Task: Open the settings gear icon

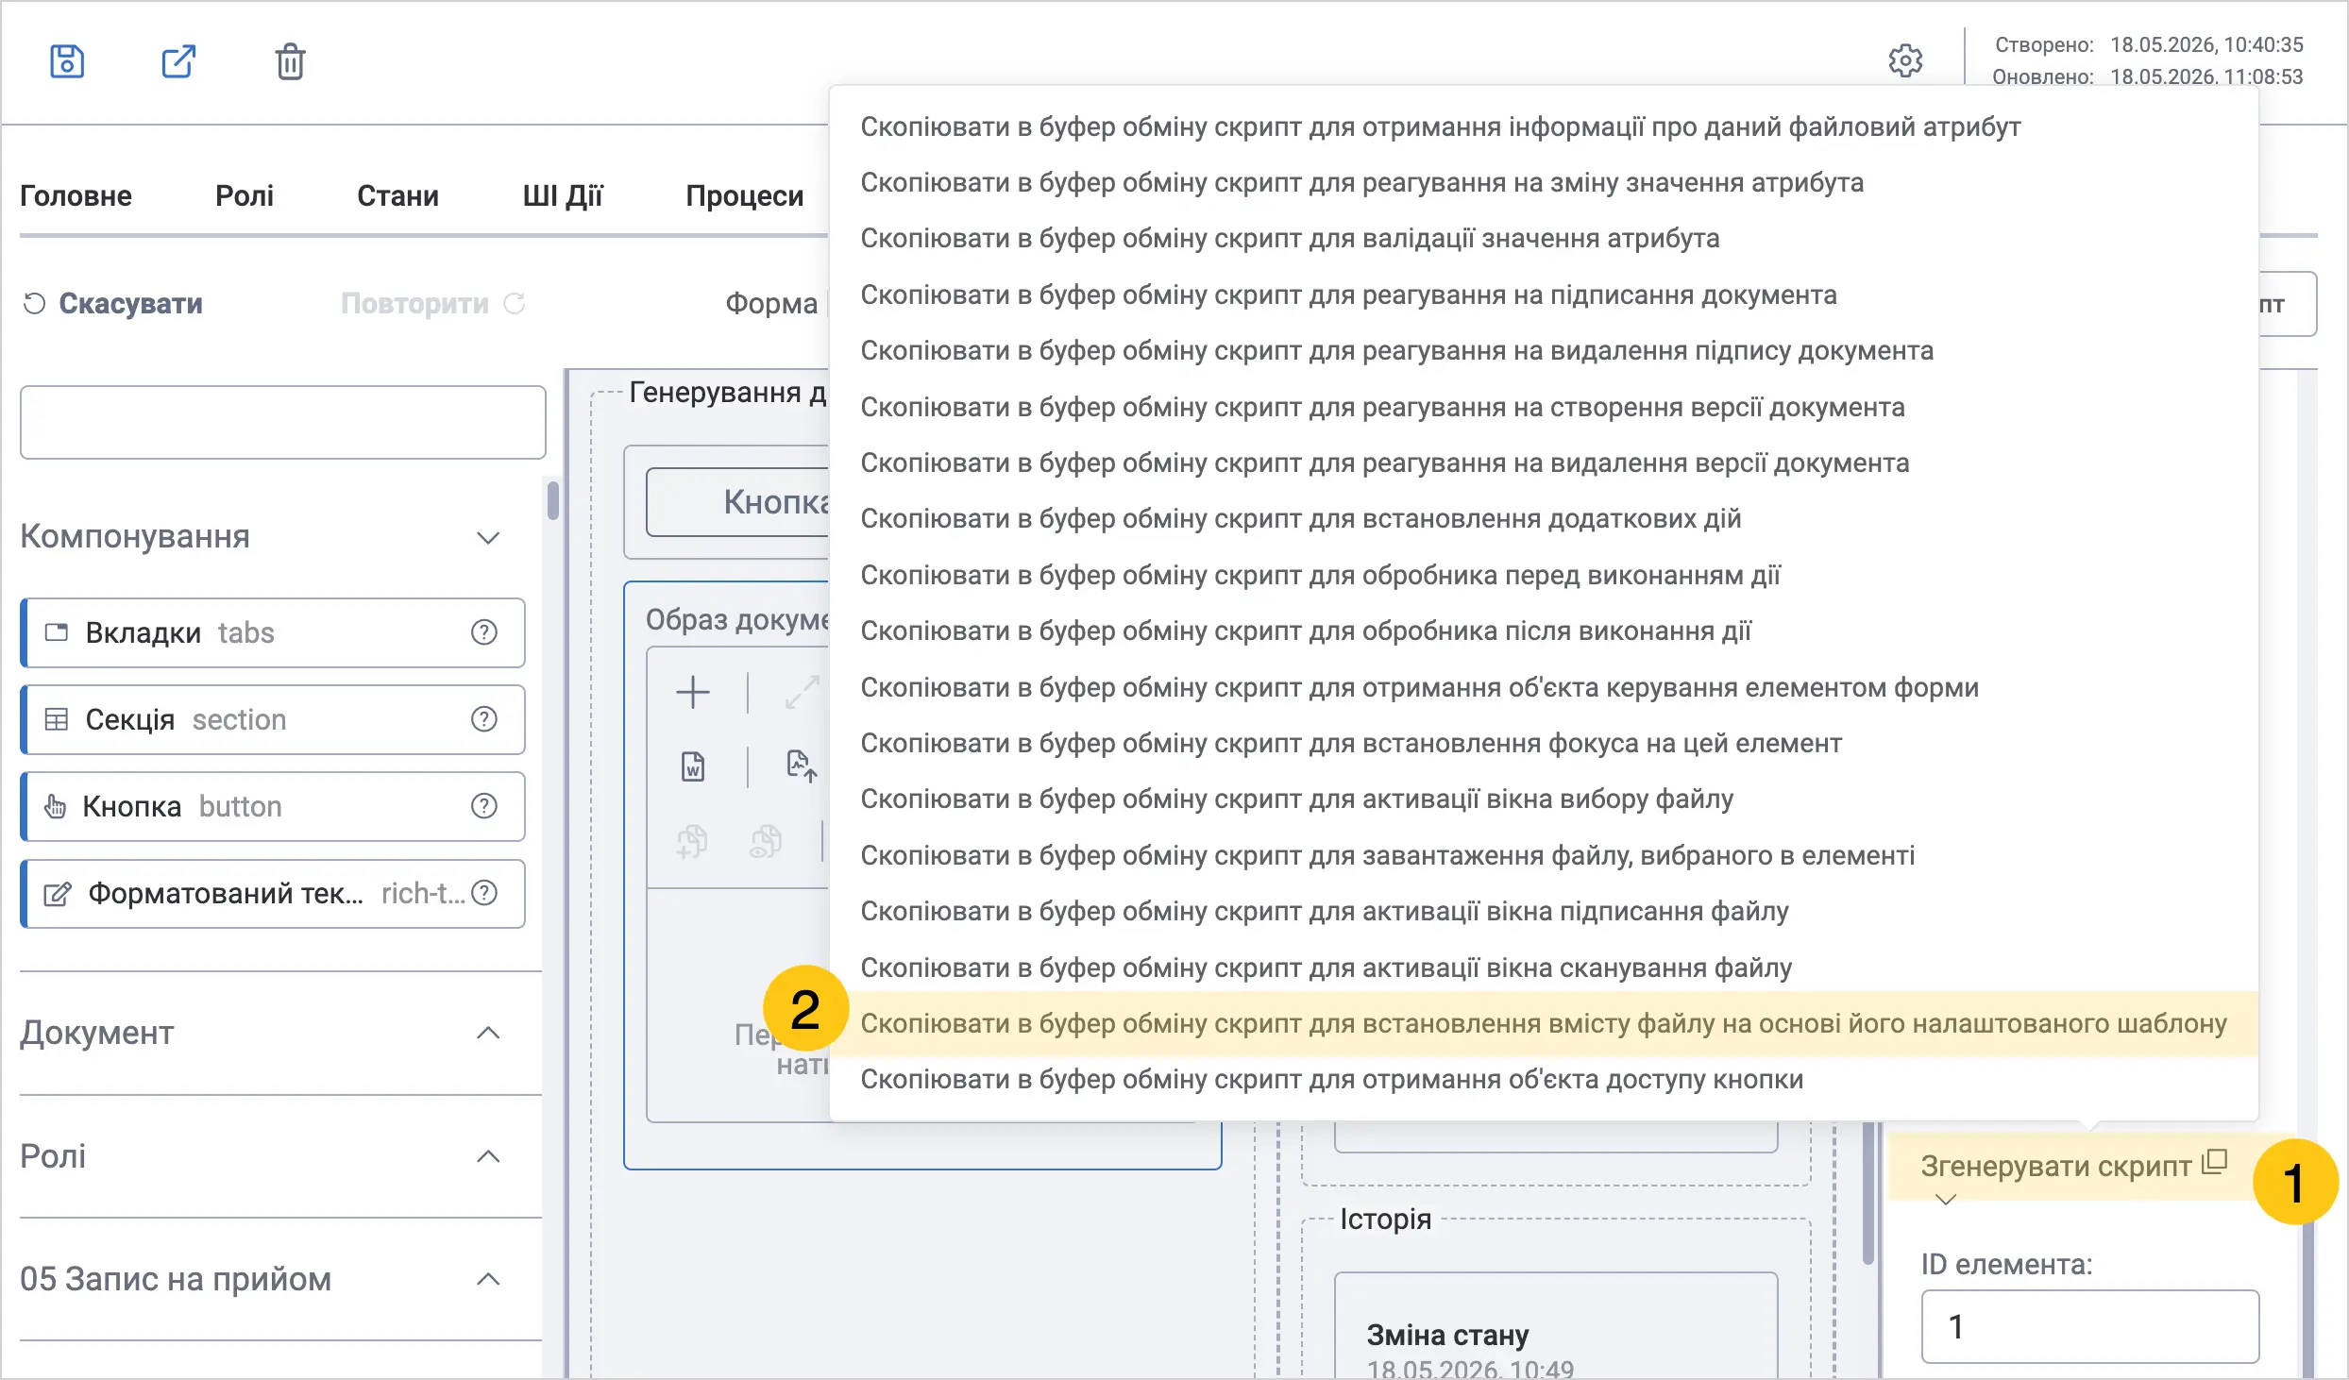Action: tap(1905, 60)
